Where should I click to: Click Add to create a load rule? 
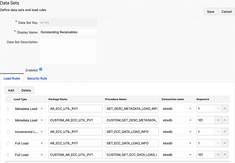[11, 90]
